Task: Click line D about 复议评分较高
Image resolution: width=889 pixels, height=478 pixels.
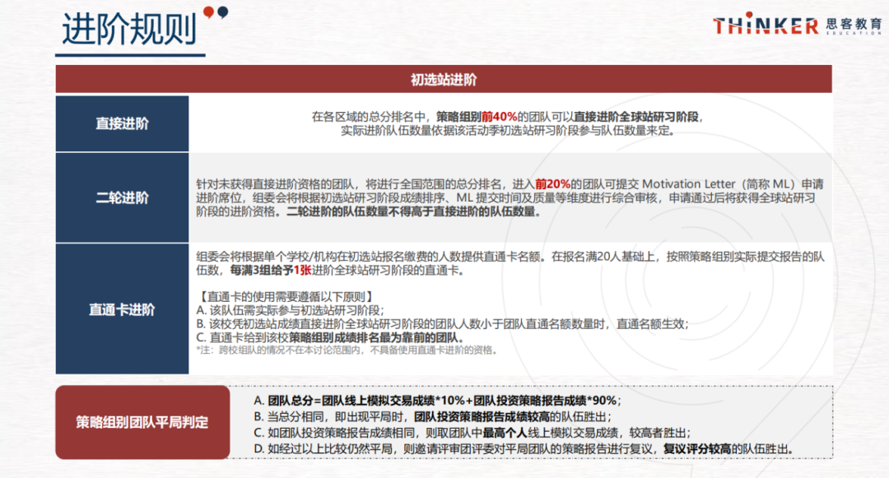Action: (524, 448)
